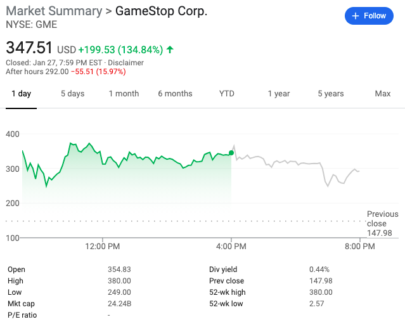This screenshot has height=324, width=405.
Task: Click the GameStop Corp. title
Action: pos(161,11)
